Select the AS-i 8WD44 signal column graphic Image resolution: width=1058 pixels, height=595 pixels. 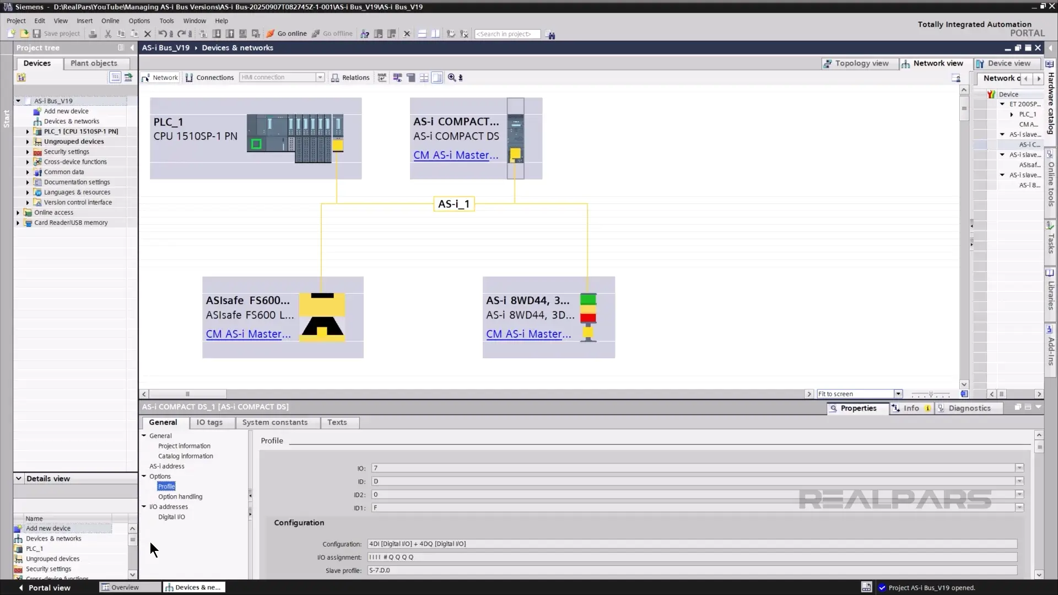pyautogui.click(x=588, y=317)
